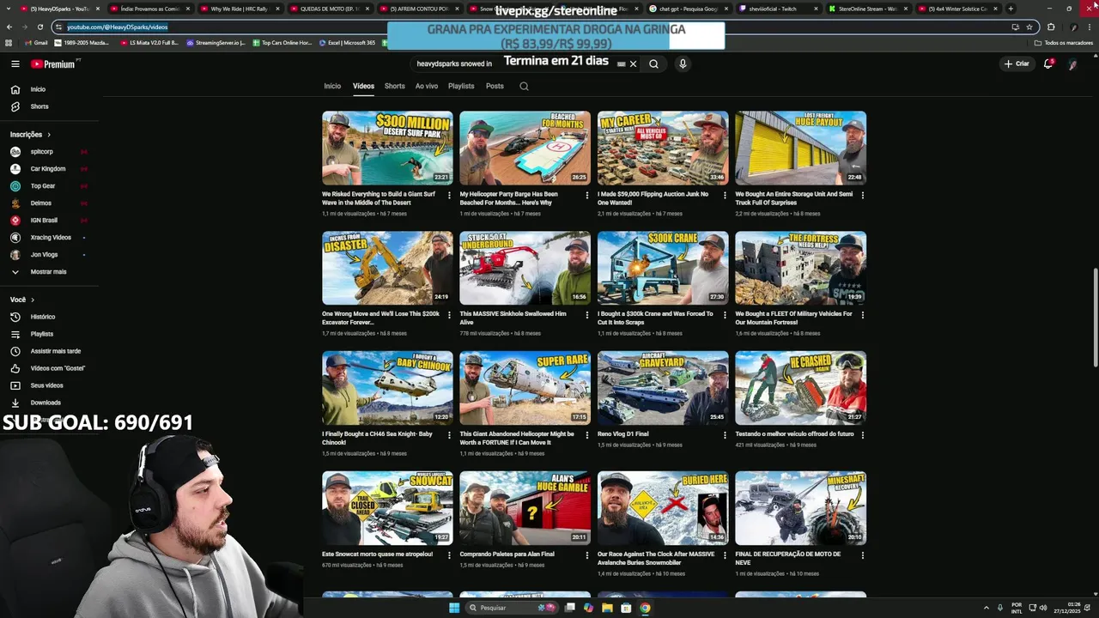
Task: Open File Explorer from taskbar
Action: point(607,608)
